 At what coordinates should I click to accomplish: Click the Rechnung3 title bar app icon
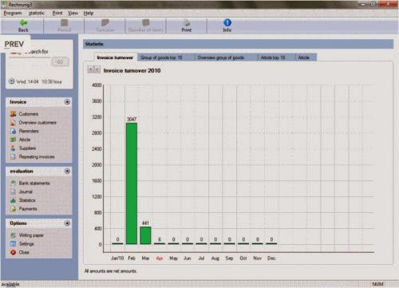point(4,4)
